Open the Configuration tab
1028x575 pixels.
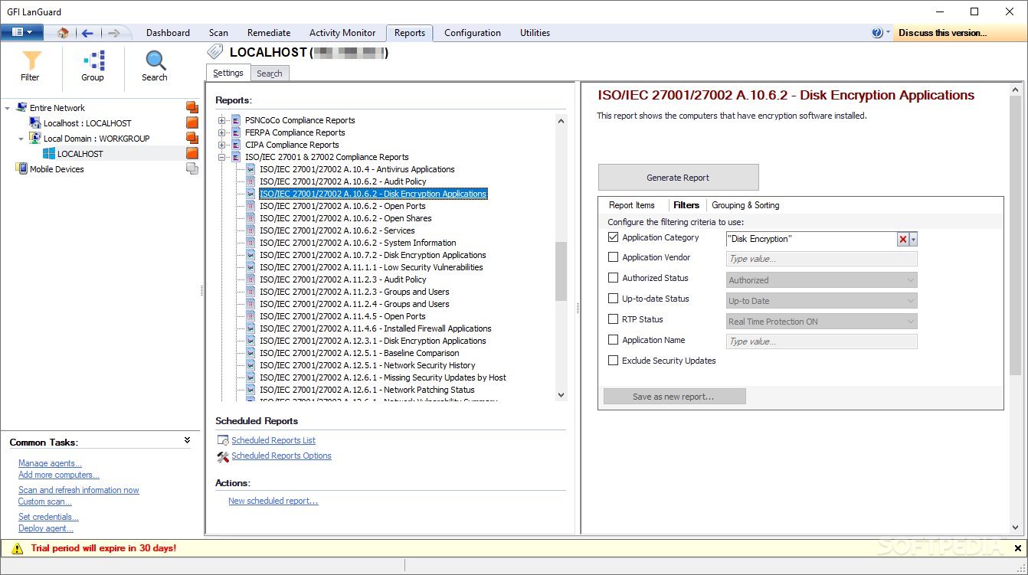coord(473,33)
